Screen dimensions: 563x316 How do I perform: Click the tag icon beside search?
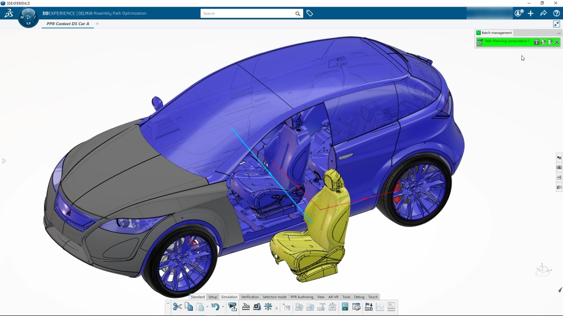[310, 13]
